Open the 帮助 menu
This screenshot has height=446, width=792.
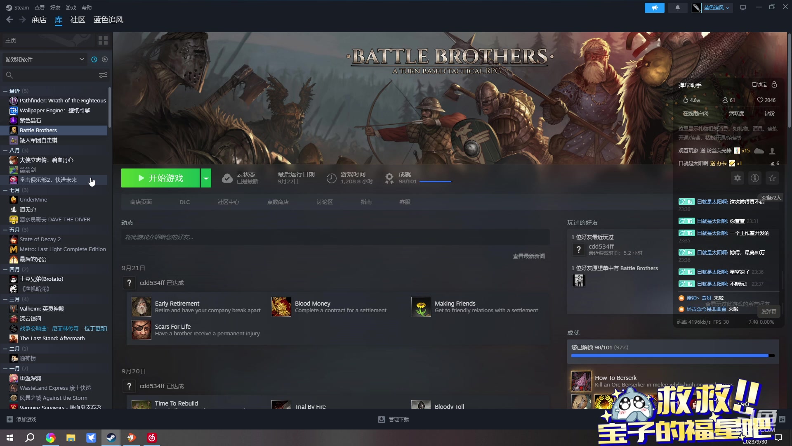pyautogui.click(x=87, y=7)
